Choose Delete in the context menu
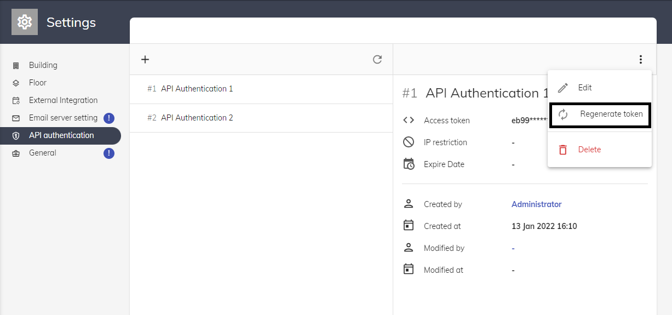 (x=589, y=150)
